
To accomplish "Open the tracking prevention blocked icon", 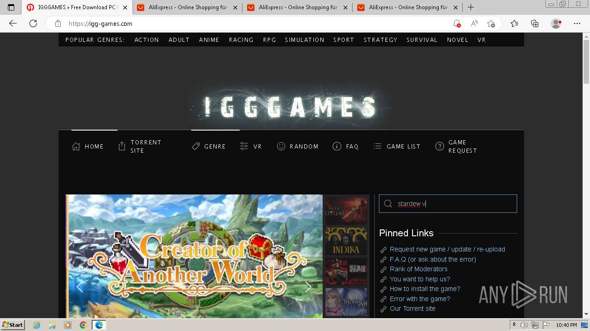I will [x=456, y=23].
